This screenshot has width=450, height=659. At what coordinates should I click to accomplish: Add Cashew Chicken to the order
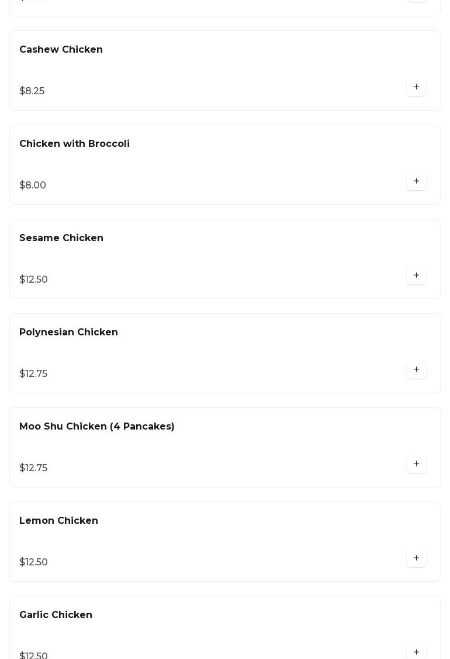click(x=416, y=87)
